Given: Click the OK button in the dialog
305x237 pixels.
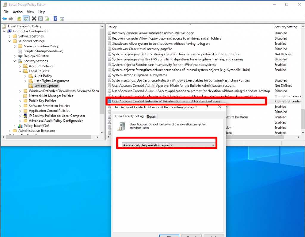Looking at the screenshot, I should click(169, 236).
